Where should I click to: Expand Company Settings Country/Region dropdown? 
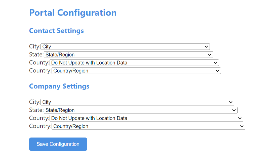(x=148, y=126)
